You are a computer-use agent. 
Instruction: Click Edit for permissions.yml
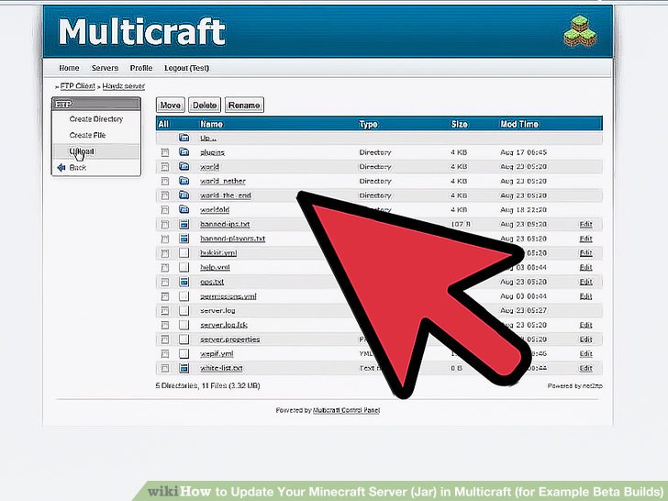pos(585,296)
